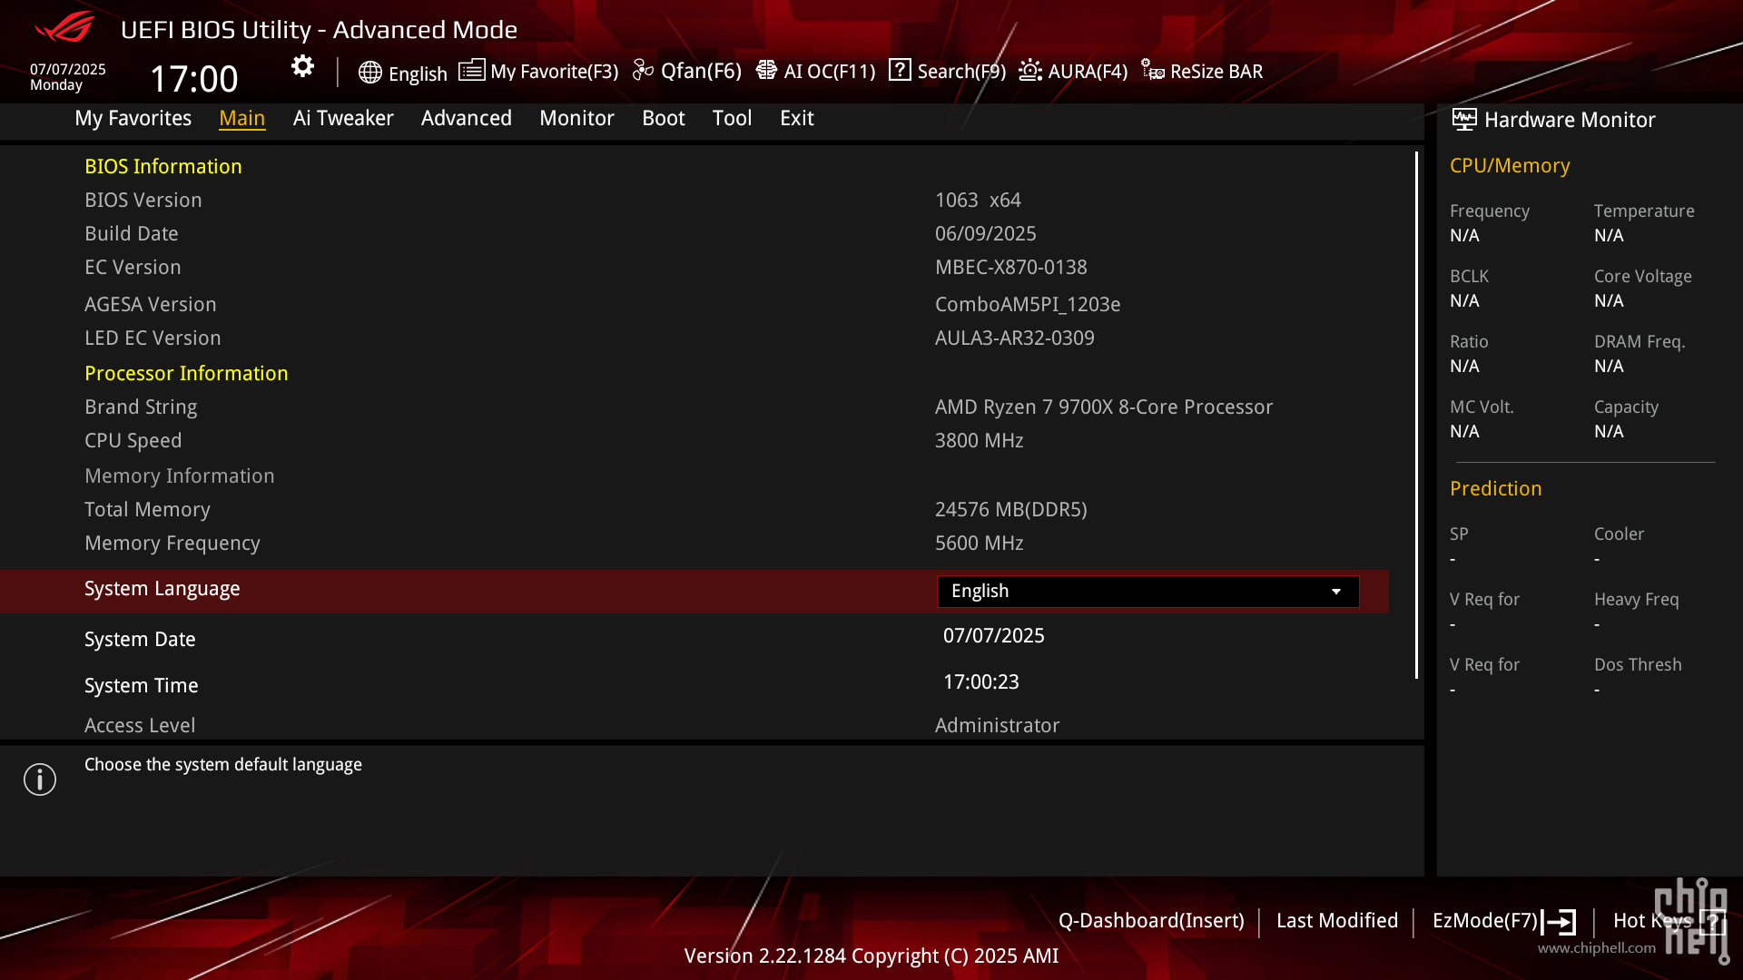Select the Main tab
The image size is (1743, 980).
click(x=241, y=118)
